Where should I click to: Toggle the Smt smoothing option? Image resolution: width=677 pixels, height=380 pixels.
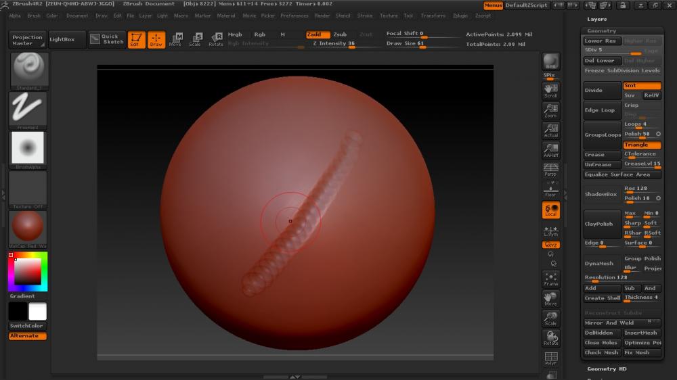(x=642, y=86)
